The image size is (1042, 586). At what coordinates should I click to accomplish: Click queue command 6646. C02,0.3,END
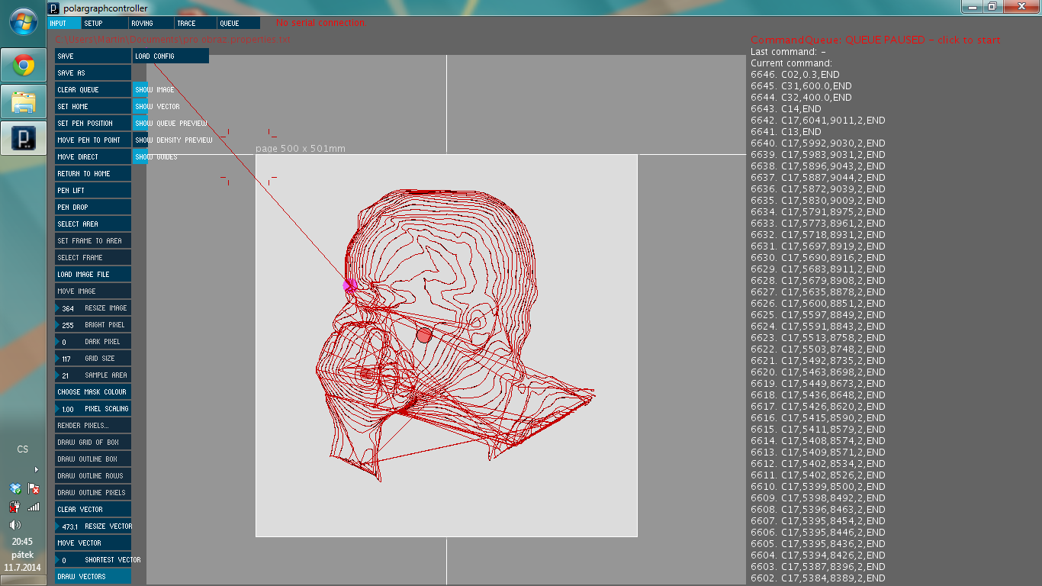coord(795,75)
